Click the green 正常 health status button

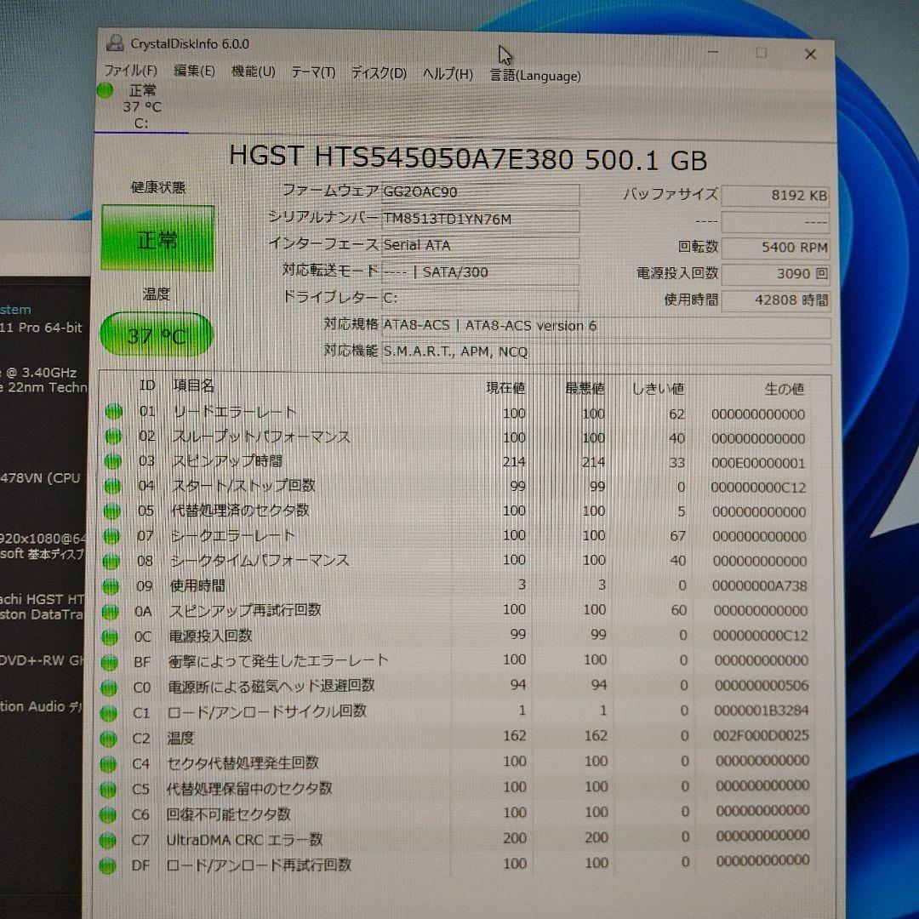[x=157, y=237]
